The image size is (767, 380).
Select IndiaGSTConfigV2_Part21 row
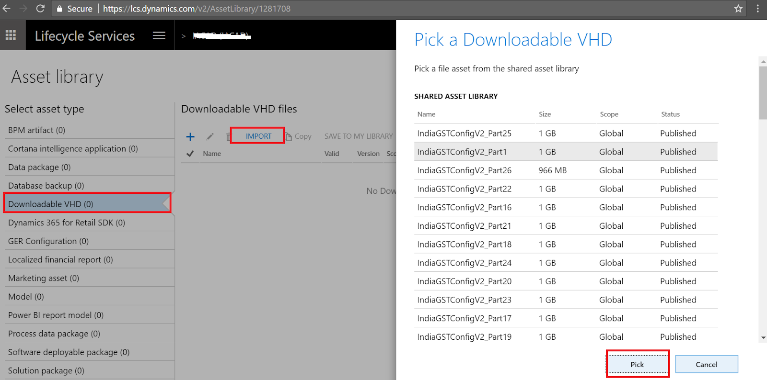566,226
